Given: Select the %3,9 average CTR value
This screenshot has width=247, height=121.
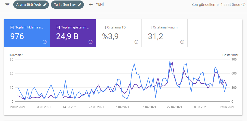Looking at the screenshot, I should tap(110, 36).
